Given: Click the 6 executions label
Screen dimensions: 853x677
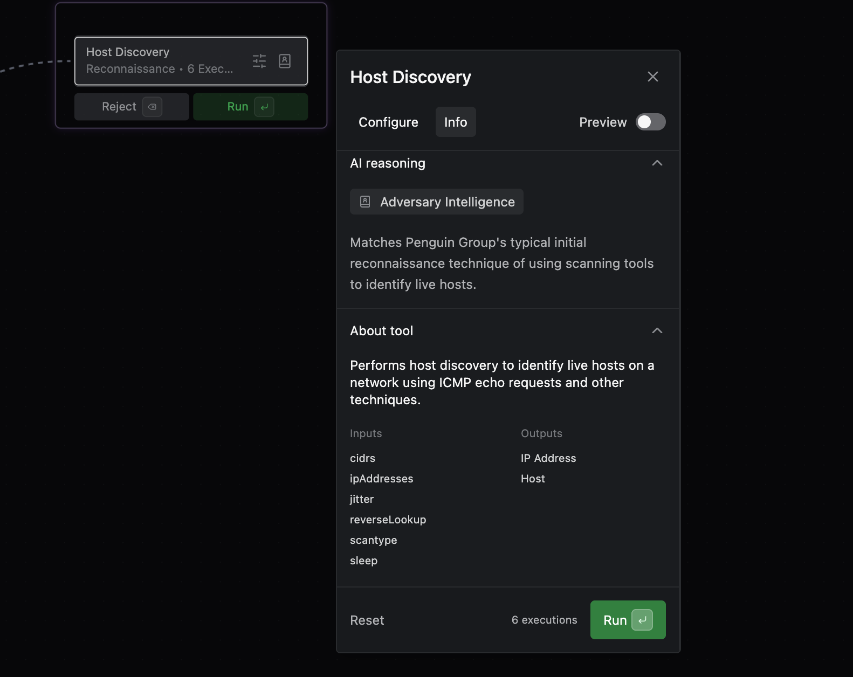Looking at the screenshot, I should 544,620.
